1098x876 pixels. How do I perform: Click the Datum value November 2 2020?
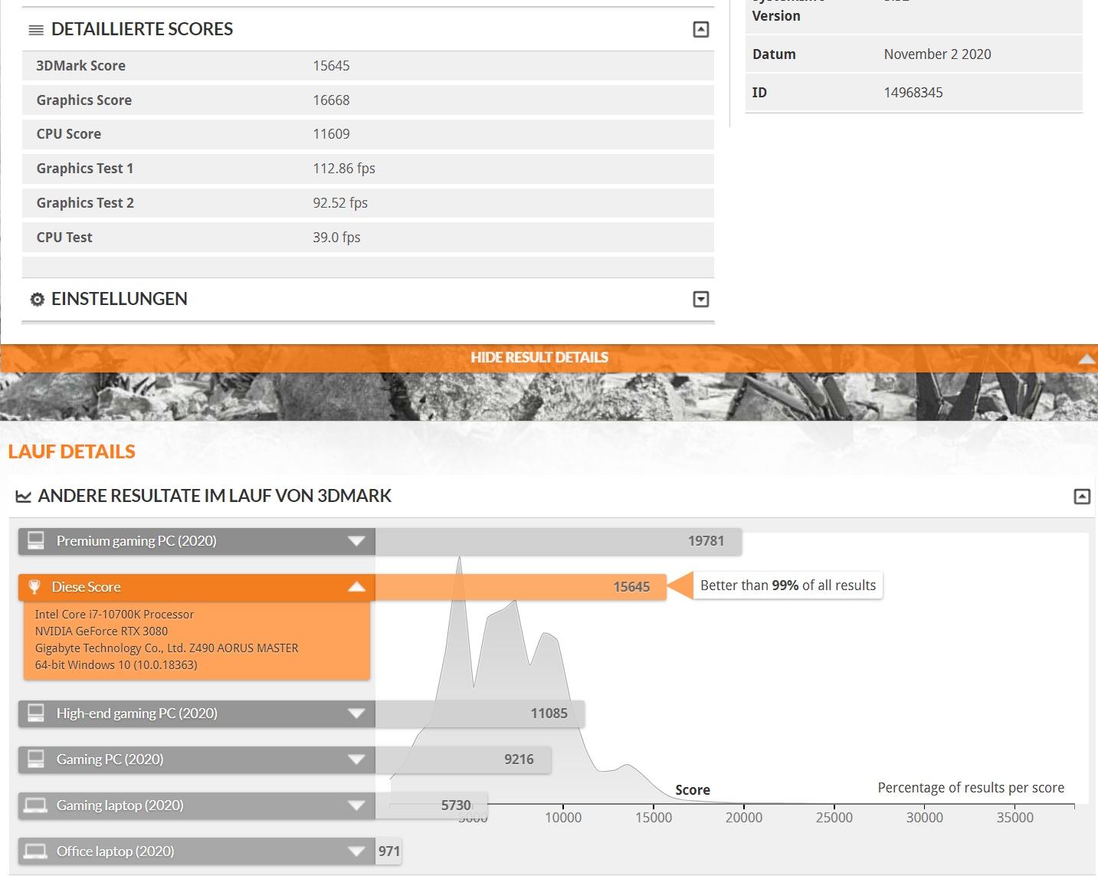937,54
